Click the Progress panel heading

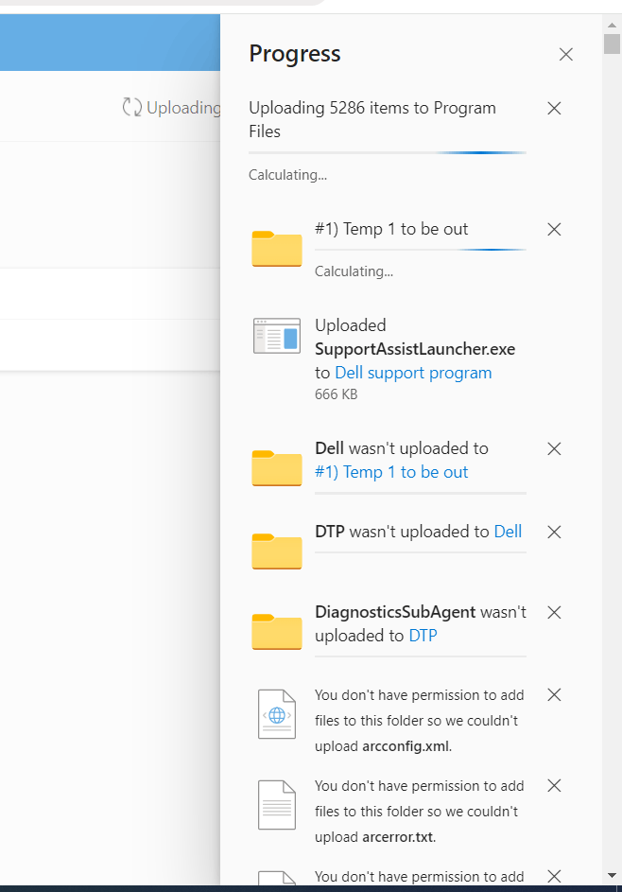(x=295, y=54)
